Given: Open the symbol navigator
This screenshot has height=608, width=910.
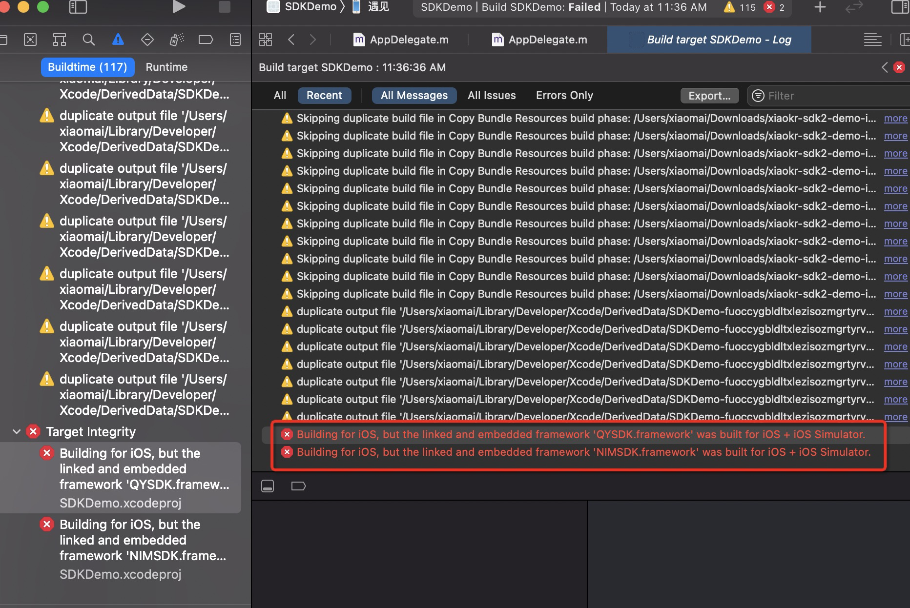Looking at the screenshot, I should [60, 40].
